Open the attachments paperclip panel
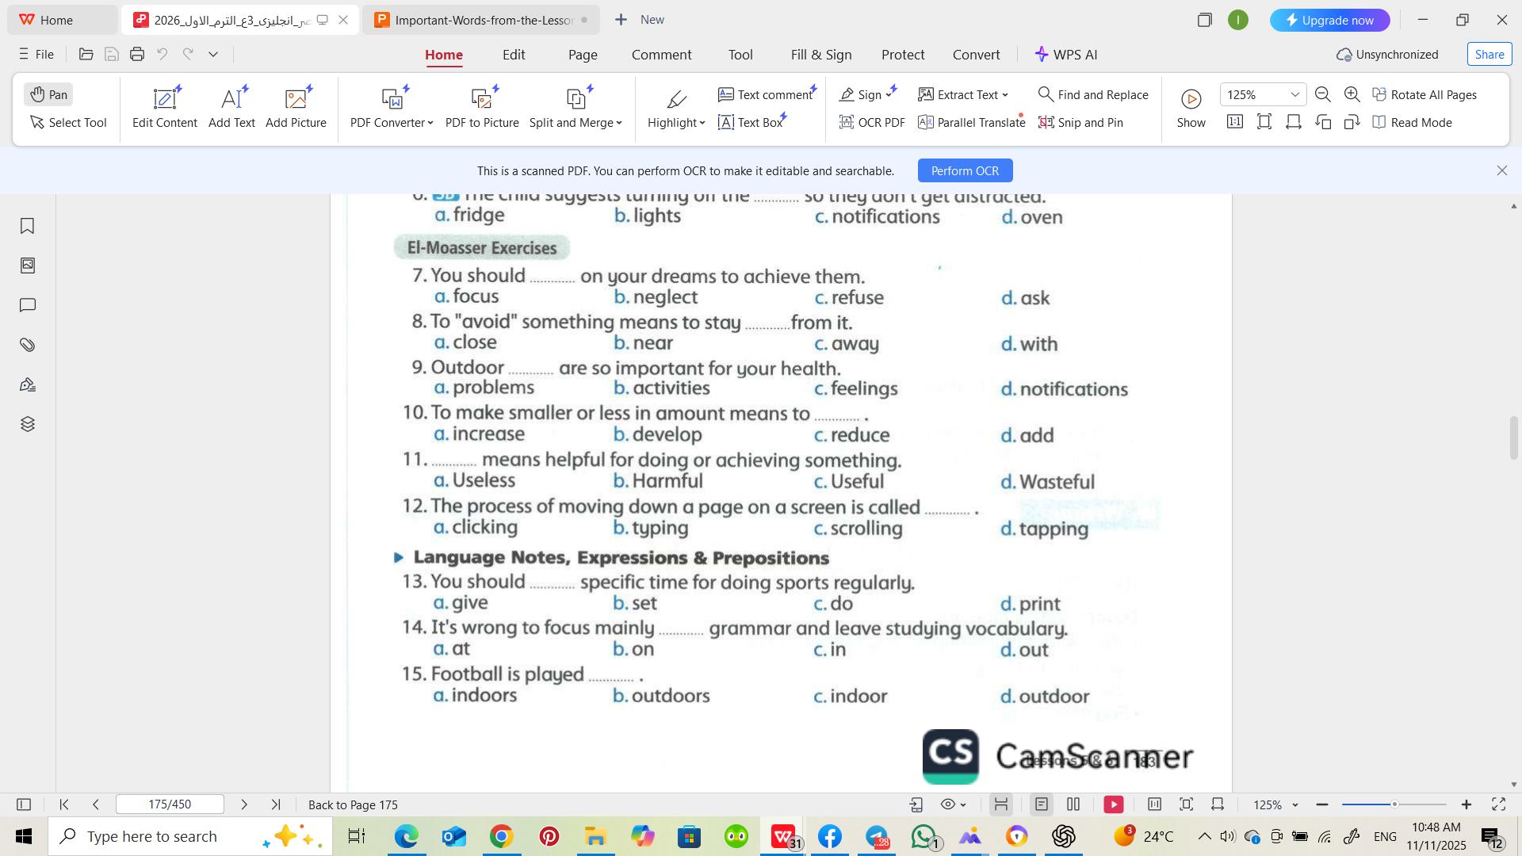The width and height of the screenshot is (1522, 856). 27,345
